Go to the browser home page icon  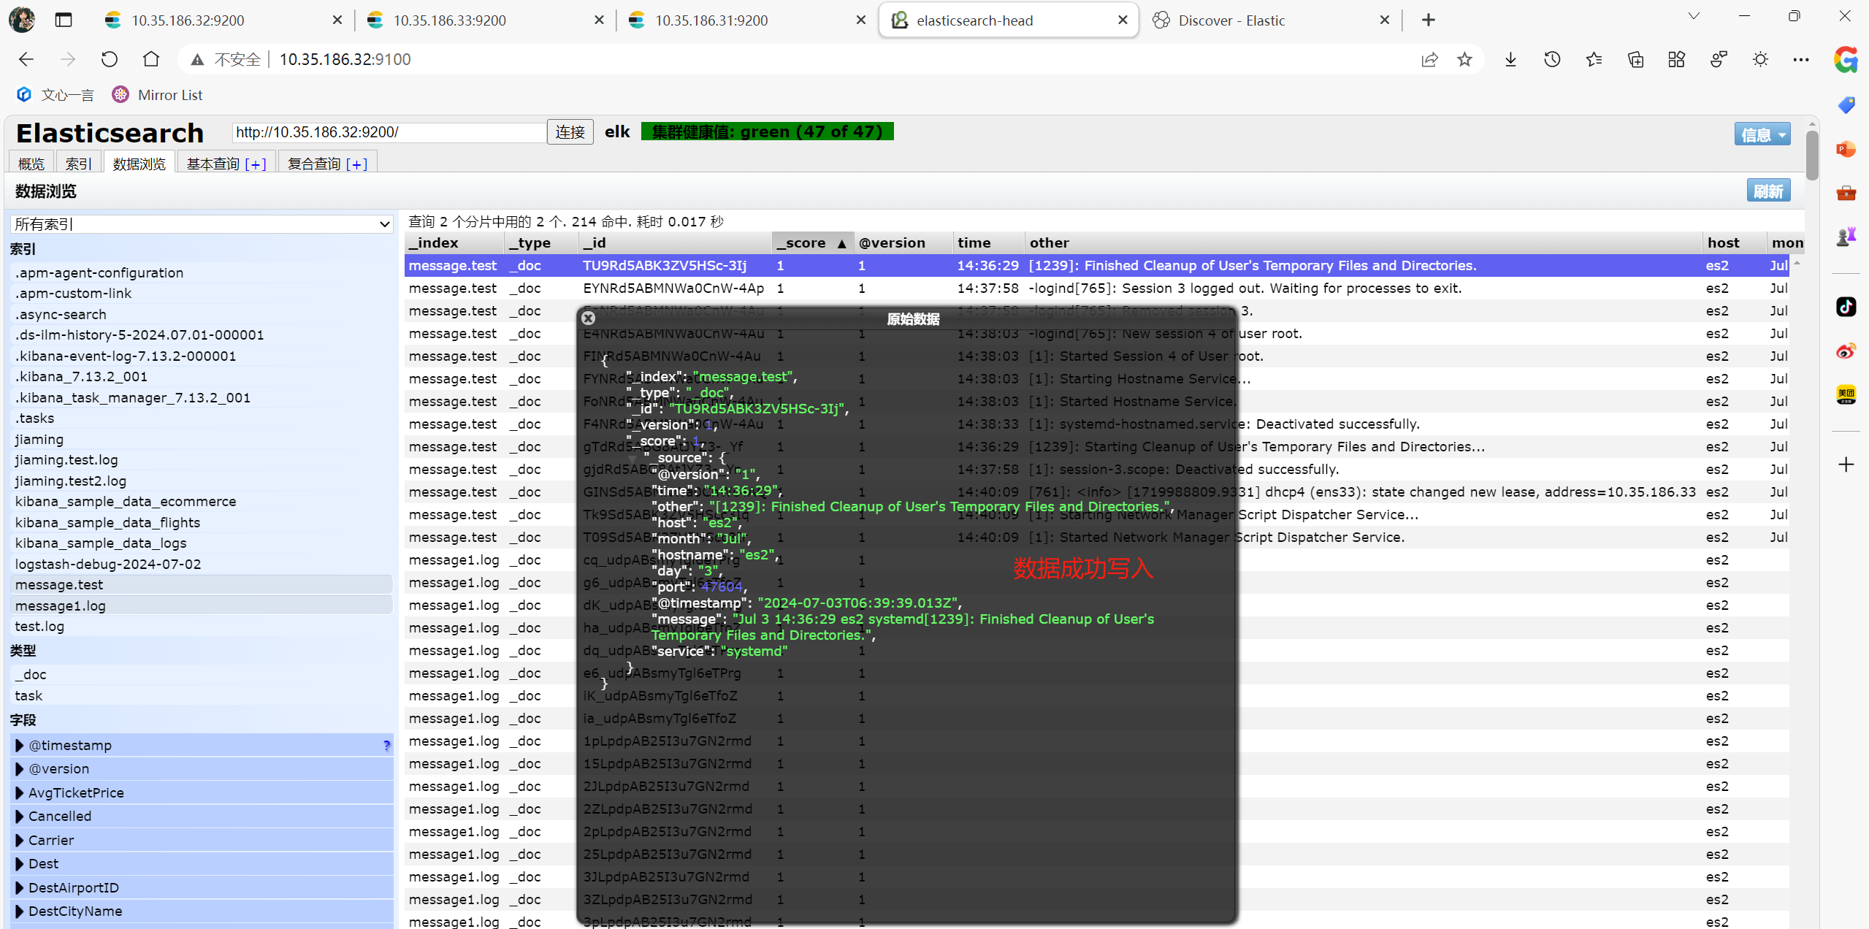tap(151, 59)
